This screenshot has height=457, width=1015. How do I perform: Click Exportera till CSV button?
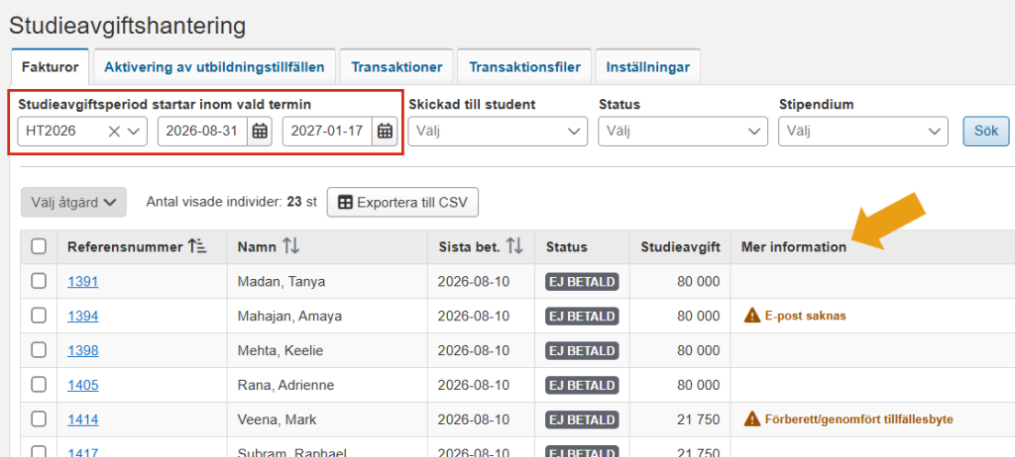click(x=402, y=203)
